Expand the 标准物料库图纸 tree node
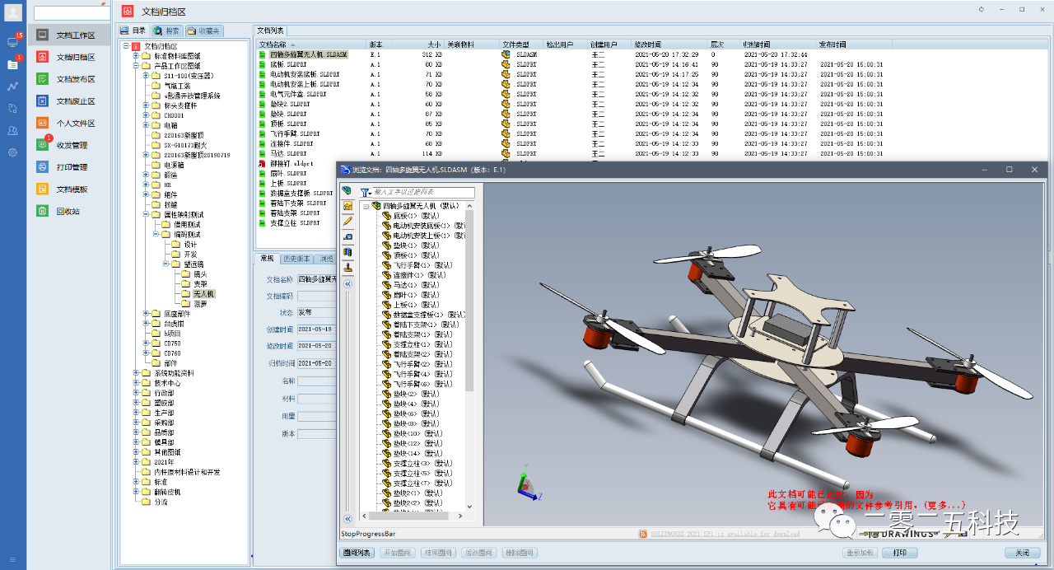 [x=136, y=56]
